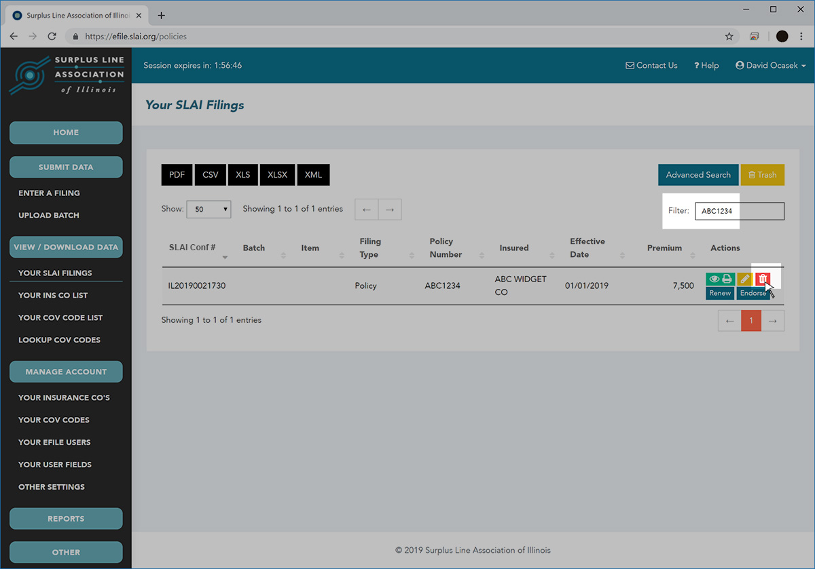
Task: Sort filings by Premium column
Action: pyautogui.click(x=664, y=248)
